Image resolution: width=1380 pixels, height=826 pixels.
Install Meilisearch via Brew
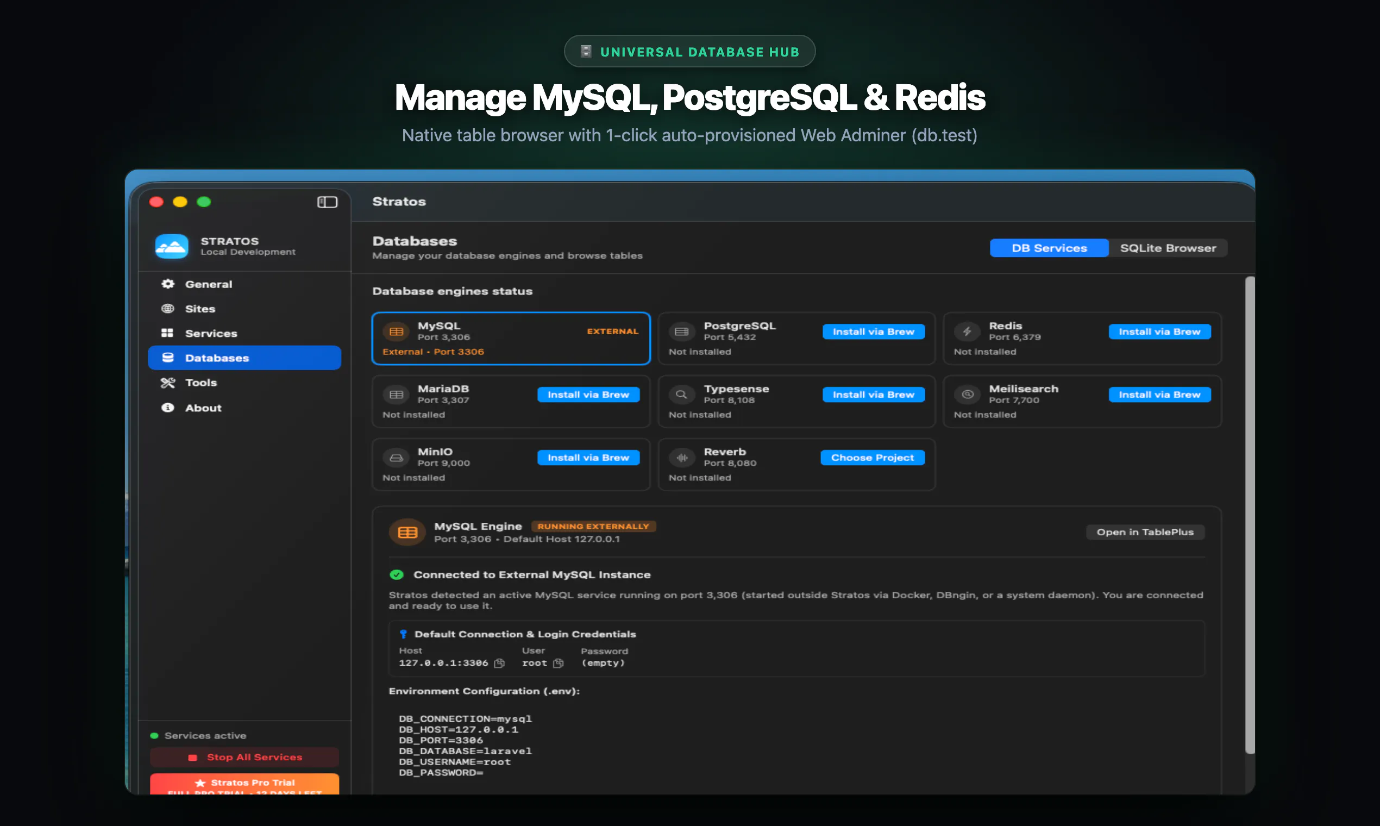coord(1159,395)
